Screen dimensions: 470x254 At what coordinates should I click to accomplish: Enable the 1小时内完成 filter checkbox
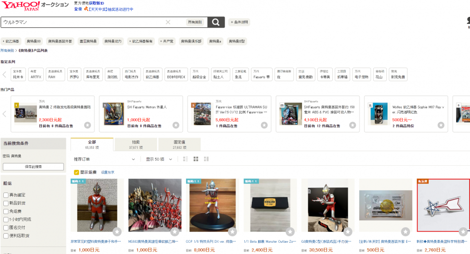(6, 220)
